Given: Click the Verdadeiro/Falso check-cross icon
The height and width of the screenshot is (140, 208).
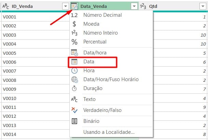Looking at the screenshot, I should (x=74, y=110).
